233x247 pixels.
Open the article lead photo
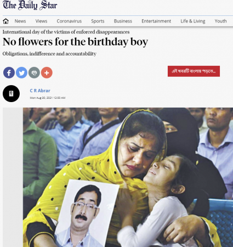[x=128, y=177]
